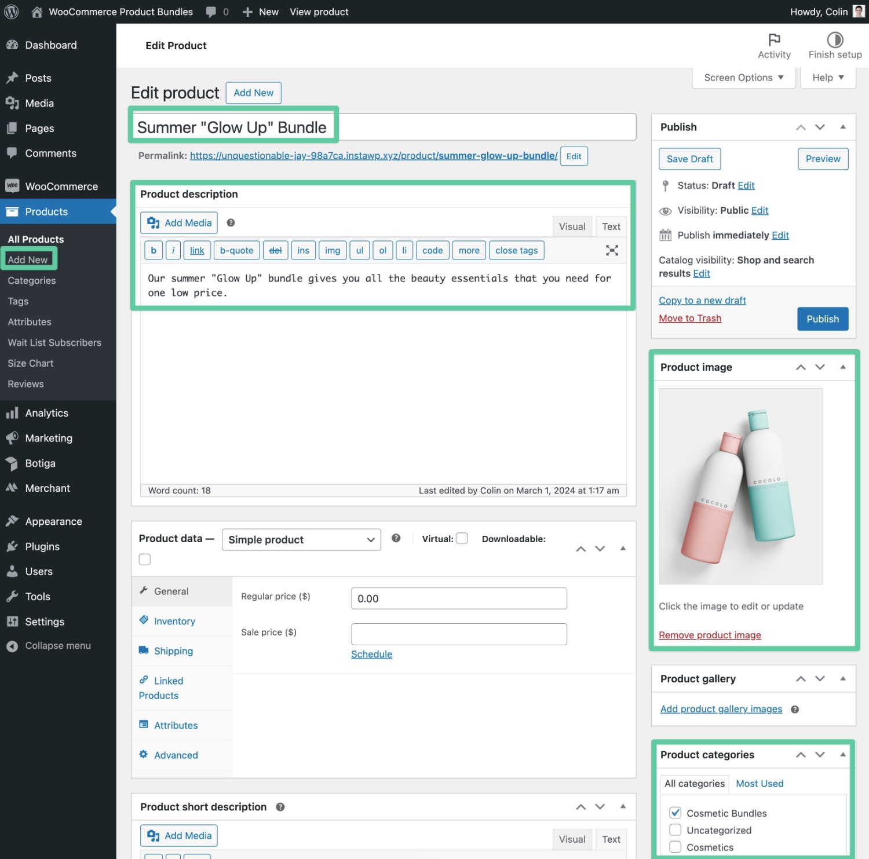Viewport: 869px width, 859px height.
Task: Enable the Downloadable checkbox
Action: (145, 559)
